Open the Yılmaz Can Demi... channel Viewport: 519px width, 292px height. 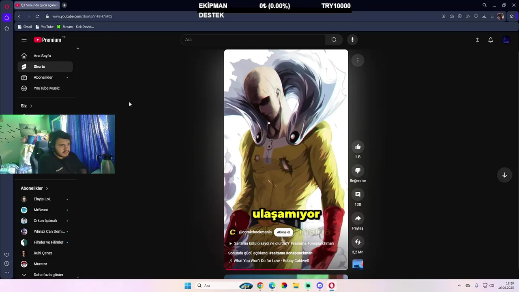coord(45,232)
